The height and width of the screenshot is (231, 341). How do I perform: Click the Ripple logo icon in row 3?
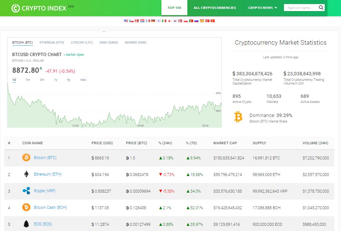tap(26, 191)
